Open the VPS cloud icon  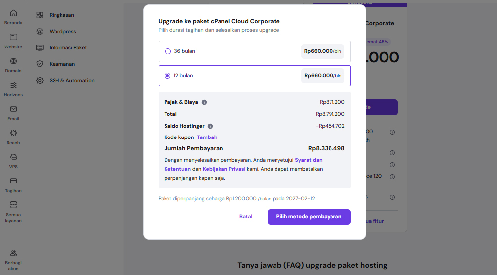13,157
